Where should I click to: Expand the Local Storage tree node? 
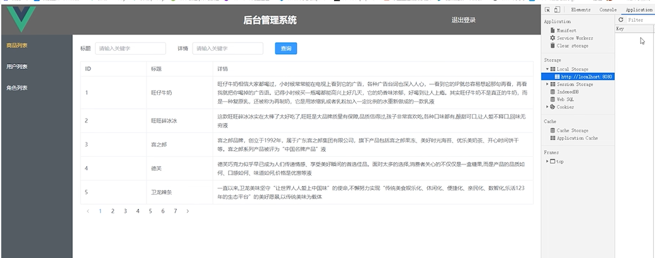coord(547,69)
